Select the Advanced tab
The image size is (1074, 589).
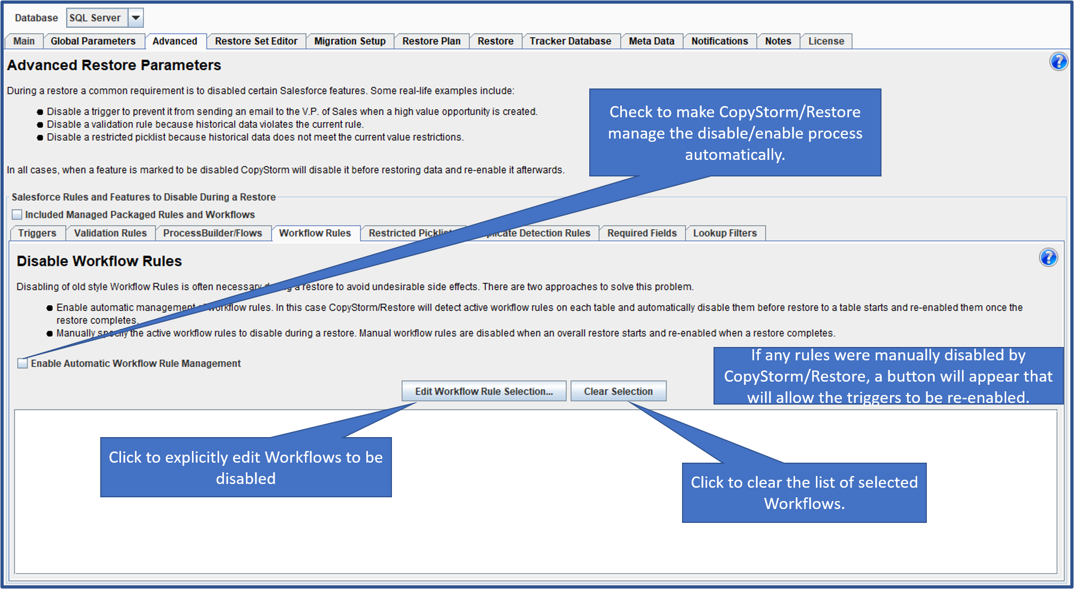[x=175, y=41]
